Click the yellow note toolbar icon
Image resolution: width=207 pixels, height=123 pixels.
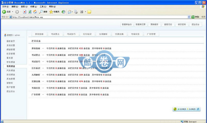(x=89, y=12)
